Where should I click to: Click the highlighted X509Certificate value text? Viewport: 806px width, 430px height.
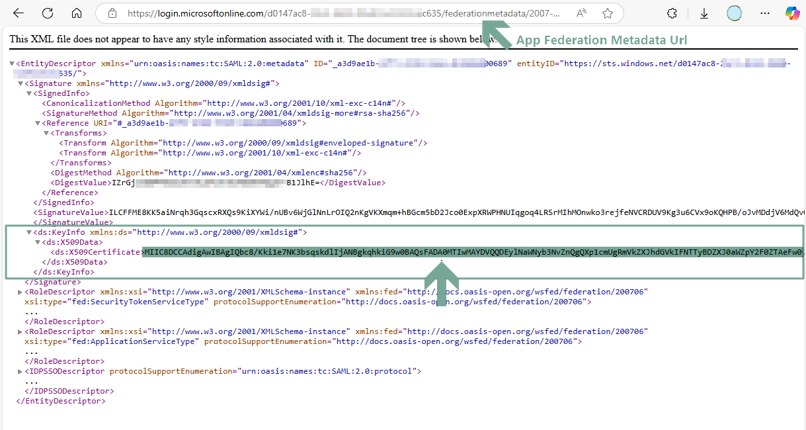tap(463, 252)
